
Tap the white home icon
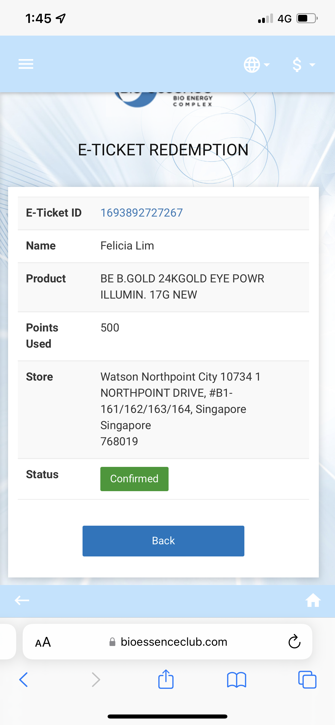click(313, 600)
